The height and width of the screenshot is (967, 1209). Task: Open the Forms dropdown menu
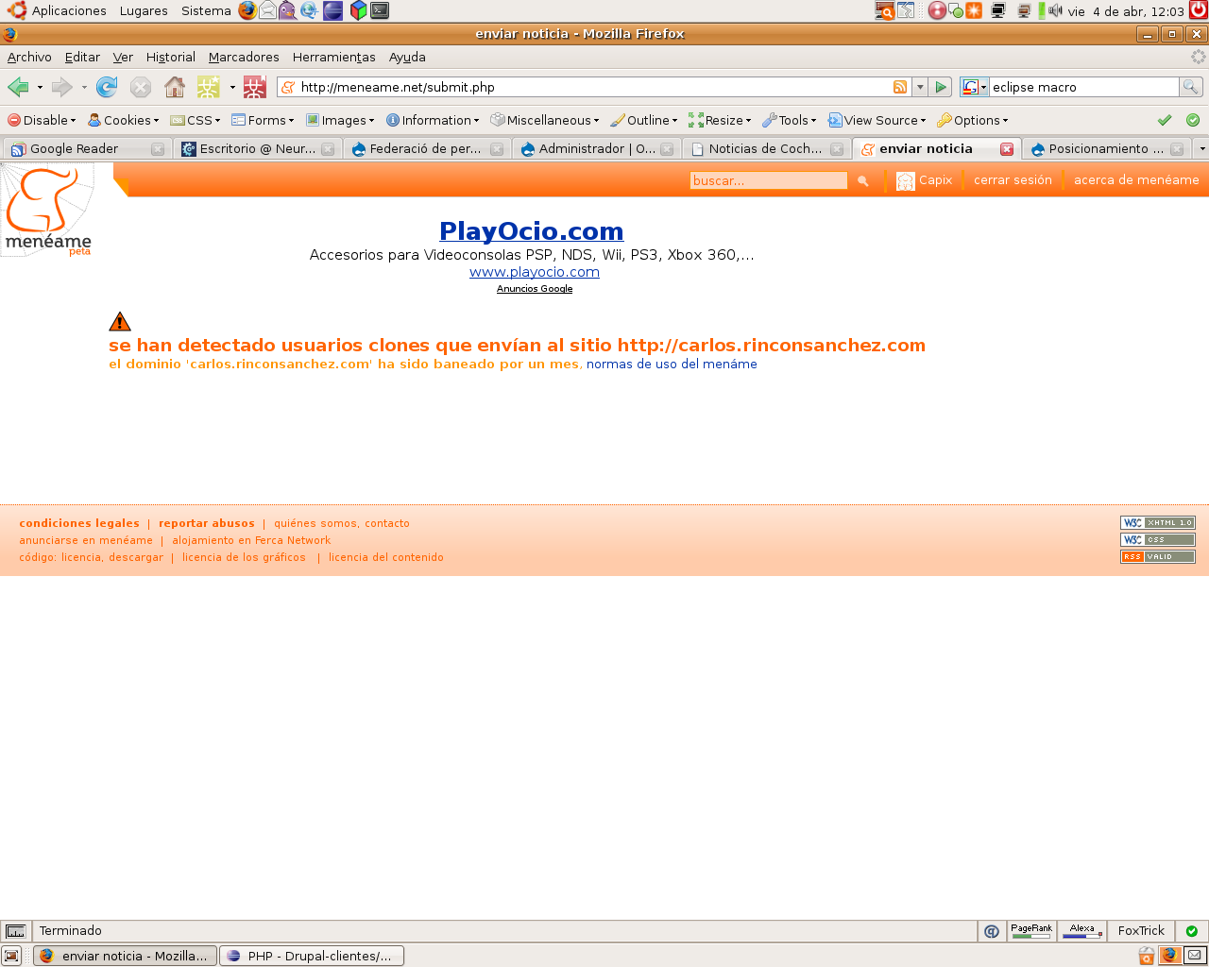pos(263,120)
